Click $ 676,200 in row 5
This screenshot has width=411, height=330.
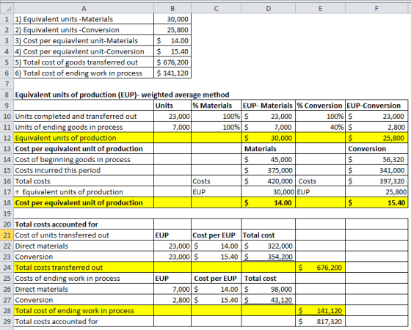tap(172, 62)
